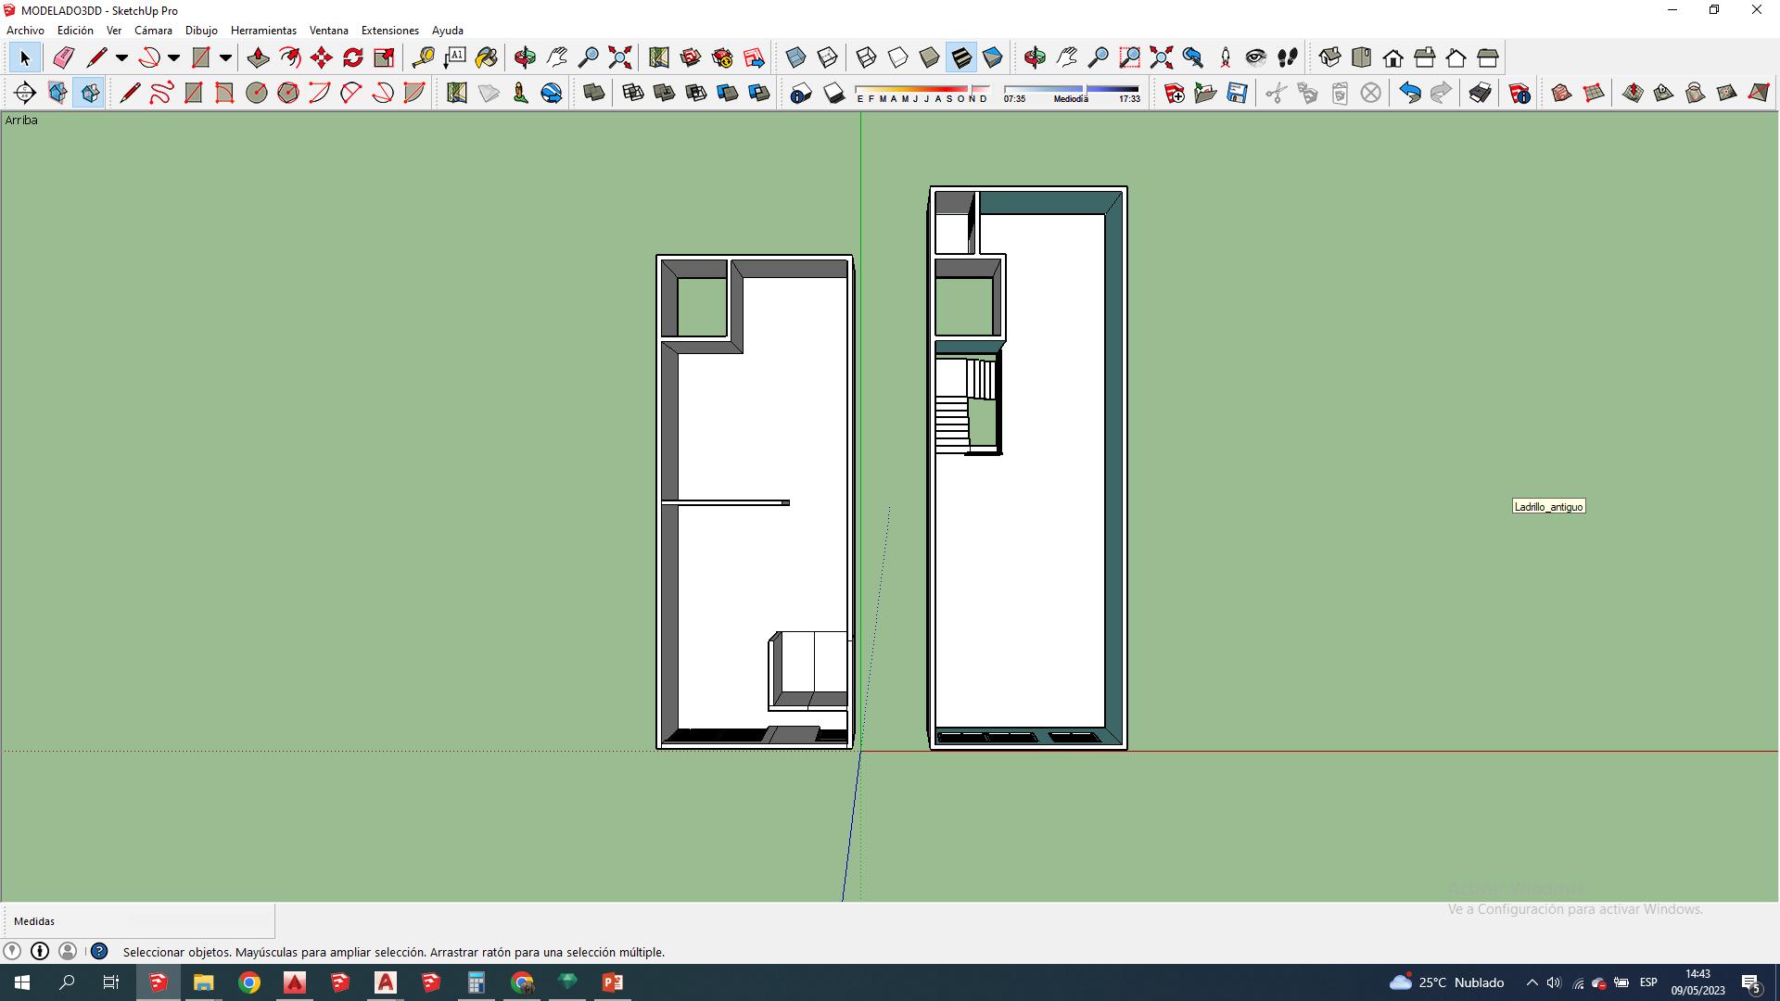Click the Zoom Extents icon
Viewport: 1780px width, 1001px height.
click(x=620, y=58)
